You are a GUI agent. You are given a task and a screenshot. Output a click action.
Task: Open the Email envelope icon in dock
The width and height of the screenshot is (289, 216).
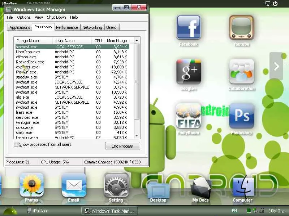pyautogui.click(x=74, y=185)
